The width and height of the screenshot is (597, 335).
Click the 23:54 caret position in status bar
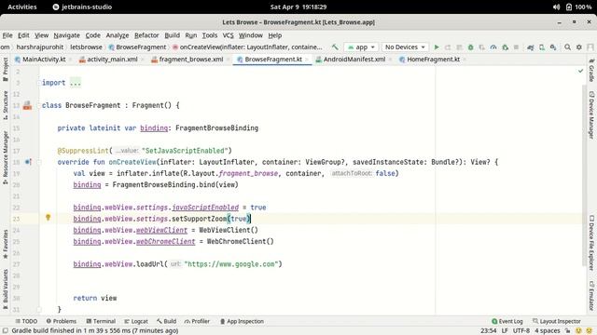pos(489,330)
